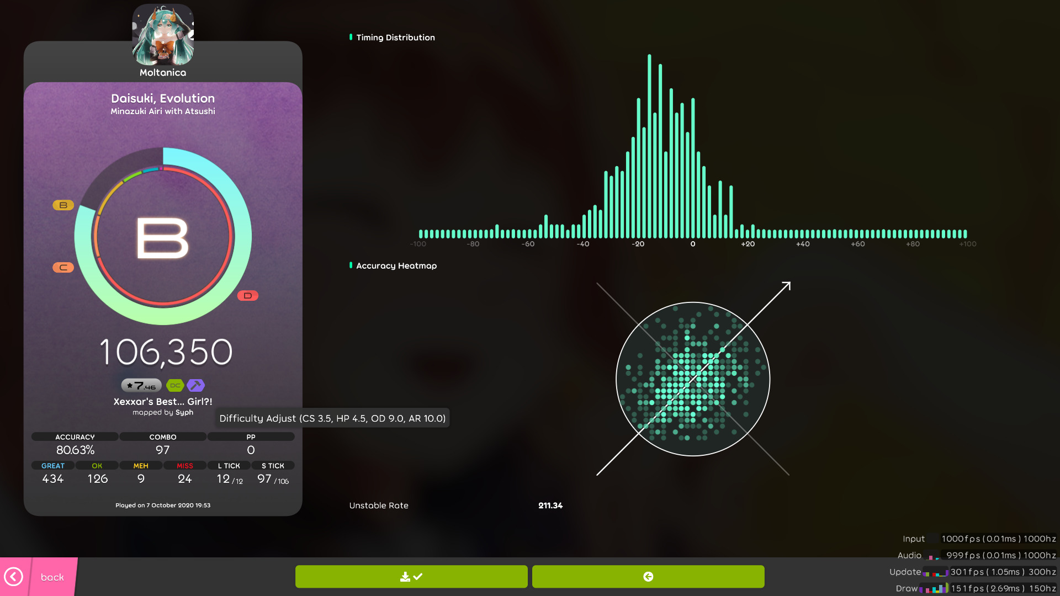Click the B rank badge marker
Image resolution: width=1060 pixels, height=596 pixels.
click(63, 205)
